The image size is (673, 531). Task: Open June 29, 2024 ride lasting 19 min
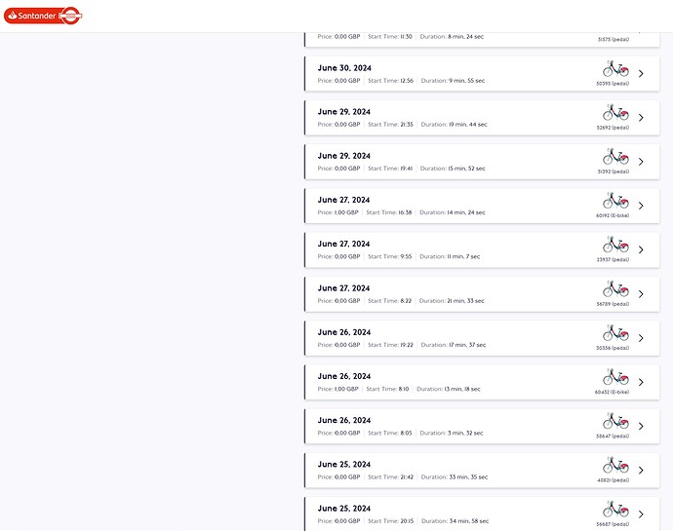tap(482, 118)
